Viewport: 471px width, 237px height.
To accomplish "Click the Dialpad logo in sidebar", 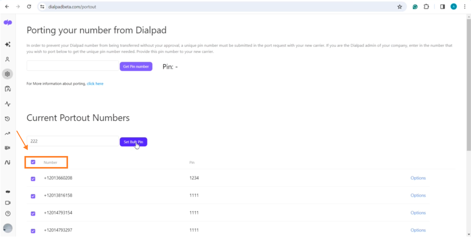I will (8, 22).
